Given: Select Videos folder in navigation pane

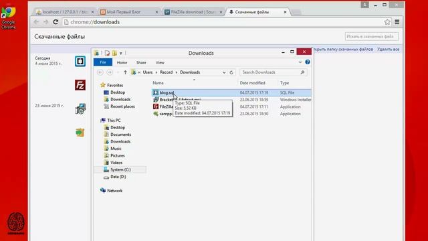Looking at the screenshot, I should tap(116, 163).
